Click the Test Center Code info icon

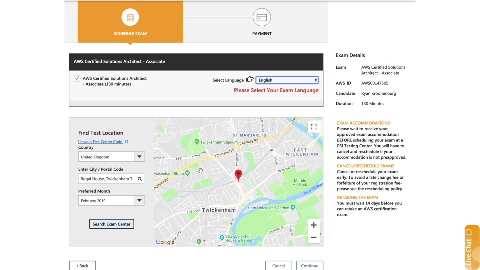click(x=126, y=142)
